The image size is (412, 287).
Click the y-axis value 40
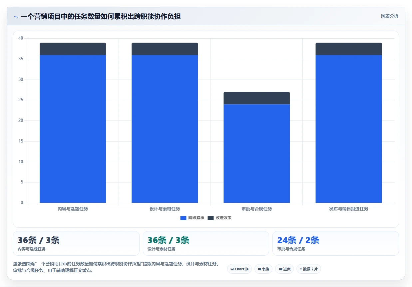tap(21, 38)
